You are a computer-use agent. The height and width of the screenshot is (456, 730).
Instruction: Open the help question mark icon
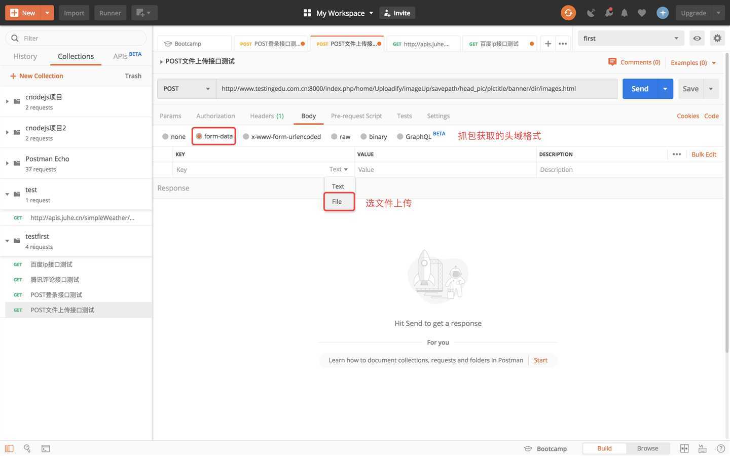pos(721,448)
